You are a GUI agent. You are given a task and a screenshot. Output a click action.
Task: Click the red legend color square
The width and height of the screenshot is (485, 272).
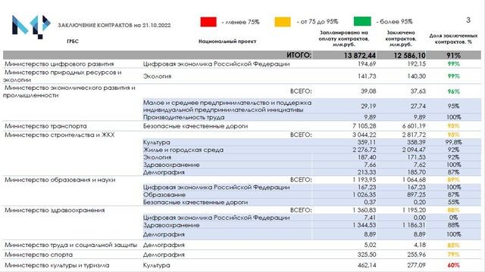coord(208,22)
